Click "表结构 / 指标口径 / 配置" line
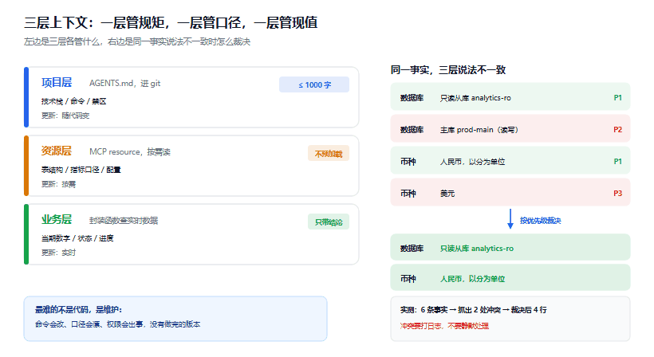 81,170
